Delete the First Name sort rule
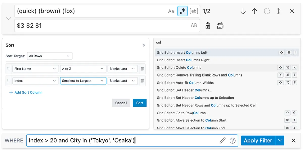Screen dimensions: 303x150 [x=142, y=69]
